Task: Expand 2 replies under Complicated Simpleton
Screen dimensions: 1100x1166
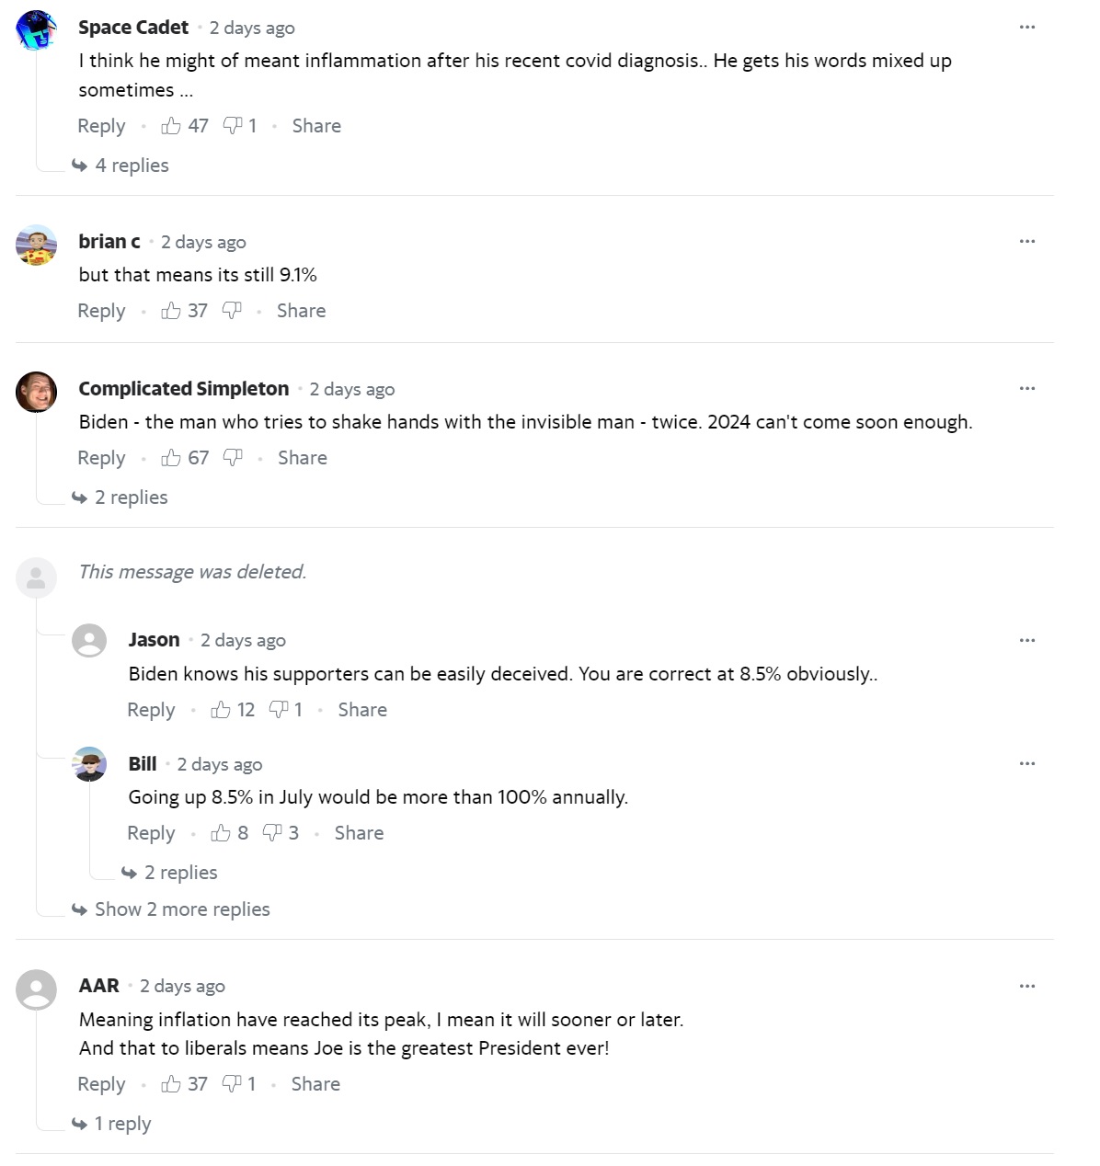Action: click(x=131, y=497)
